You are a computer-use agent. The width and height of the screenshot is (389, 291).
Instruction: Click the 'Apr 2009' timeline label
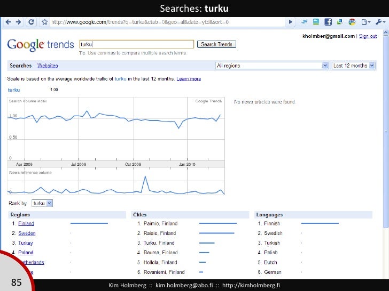[x=24, y=164]
